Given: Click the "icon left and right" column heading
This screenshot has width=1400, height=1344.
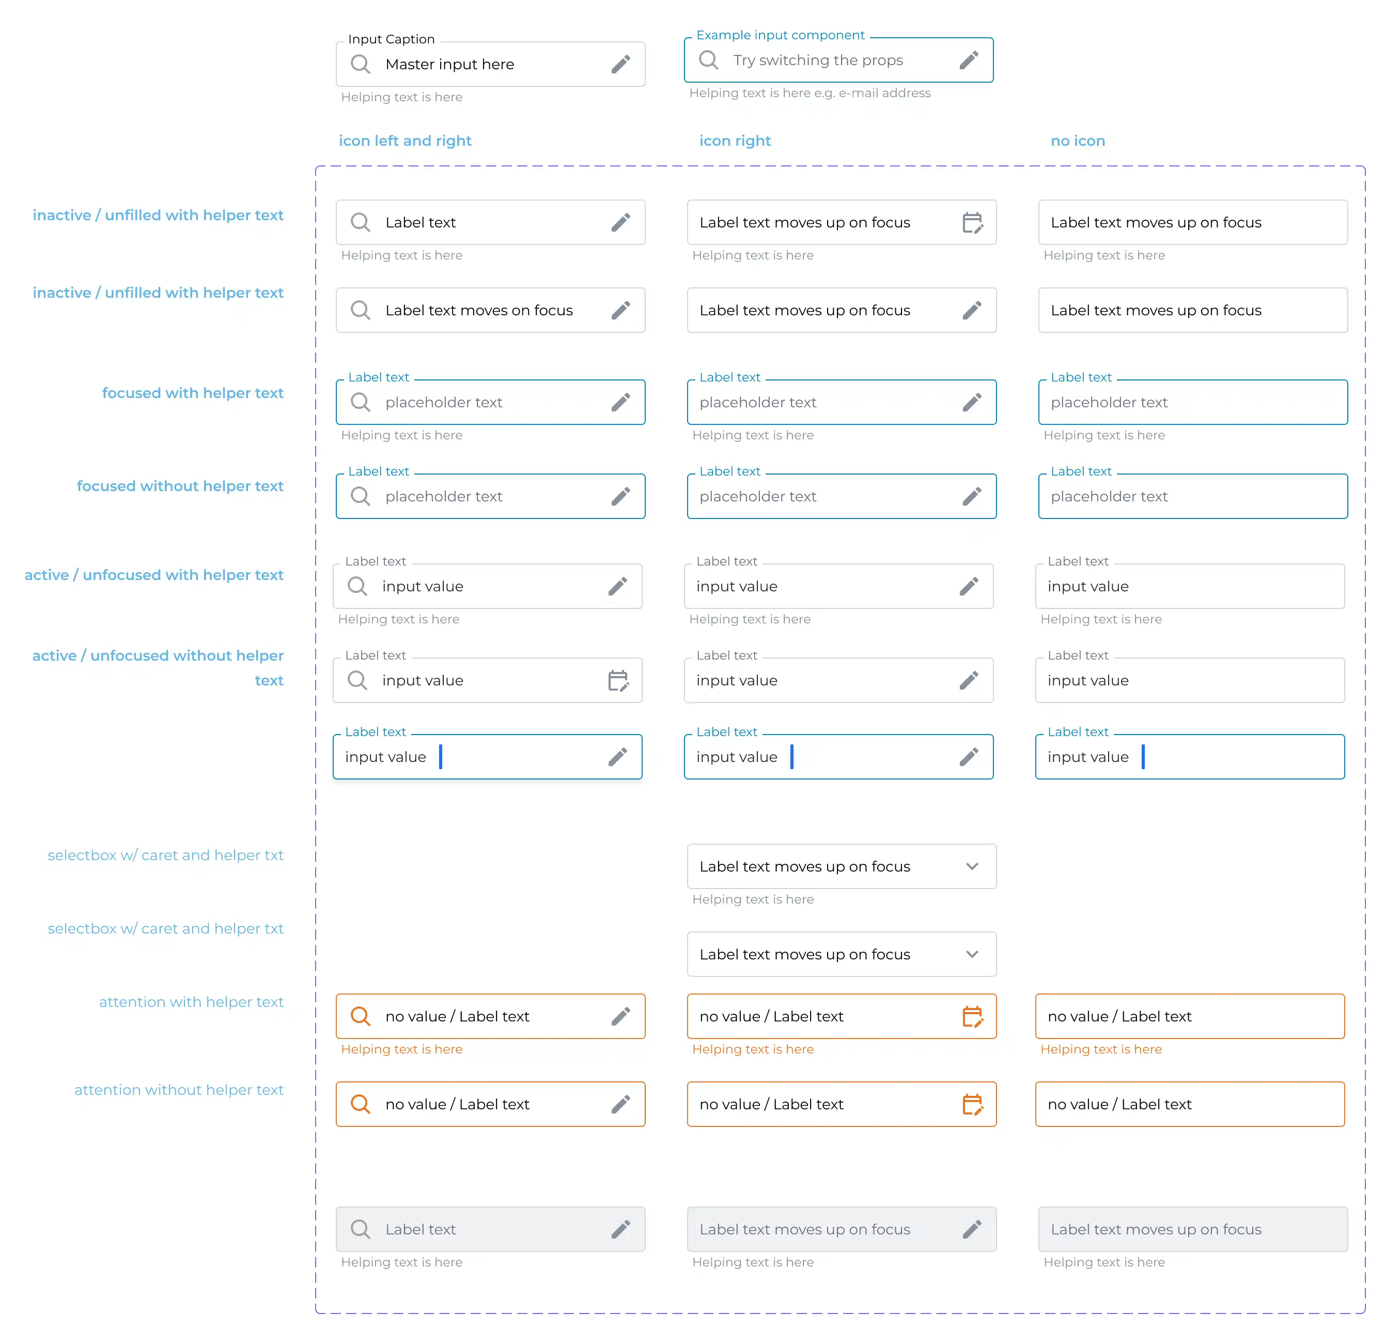Looking at the screenshot, I should [x=405, y=141].
